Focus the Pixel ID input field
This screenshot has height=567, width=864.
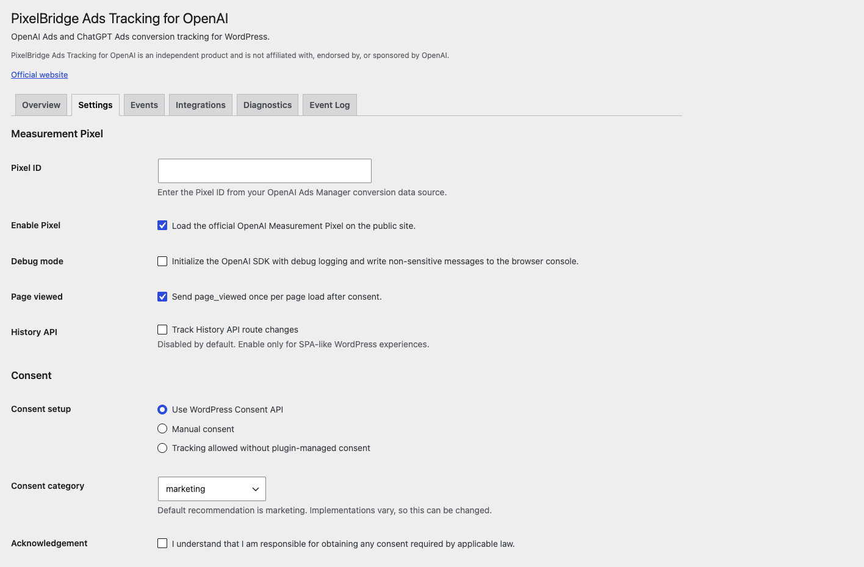coord(265,171)
